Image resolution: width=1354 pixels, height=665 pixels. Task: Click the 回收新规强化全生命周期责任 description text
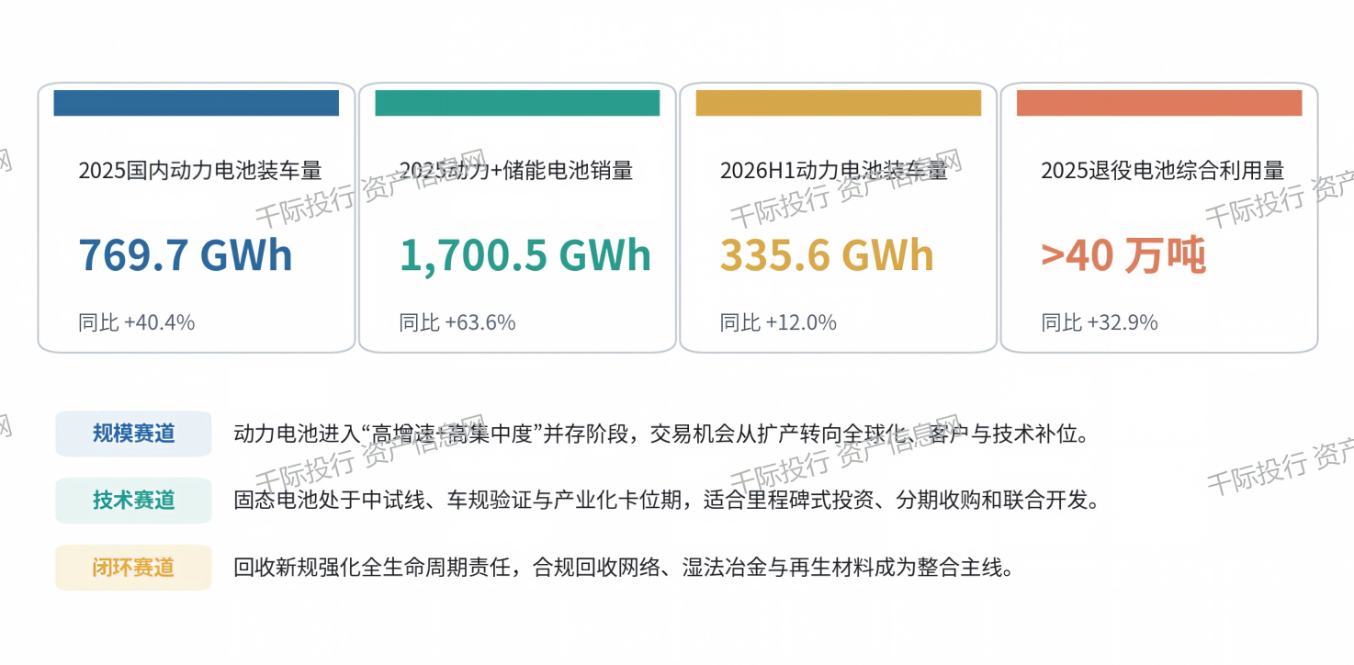pos(625,568)
